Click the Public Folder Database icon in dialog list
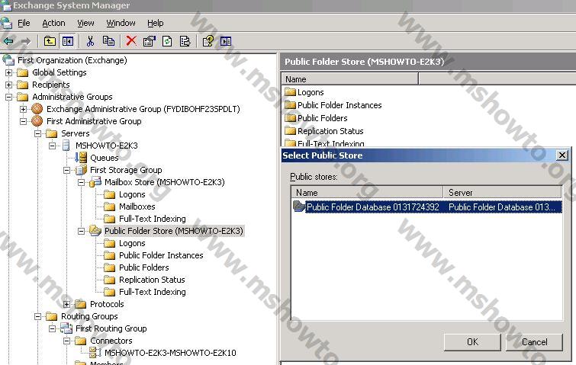The image size is (576, 365). pos(299,207)
